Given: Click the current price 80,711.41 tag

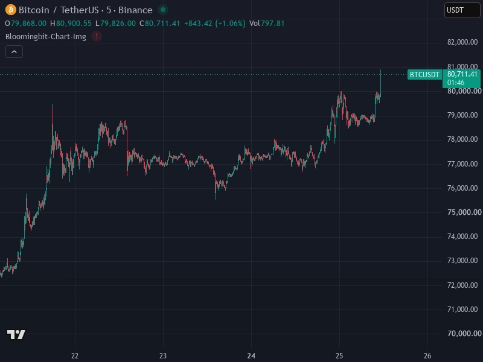Looking at the screenshot, I should coord(462,74).
